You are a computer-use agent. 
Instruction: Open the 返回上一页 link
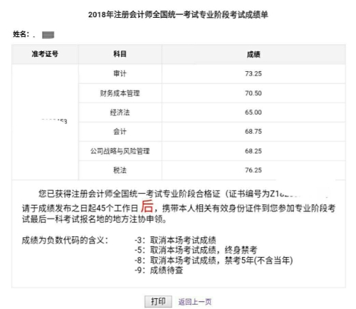[x=195, y=302]
